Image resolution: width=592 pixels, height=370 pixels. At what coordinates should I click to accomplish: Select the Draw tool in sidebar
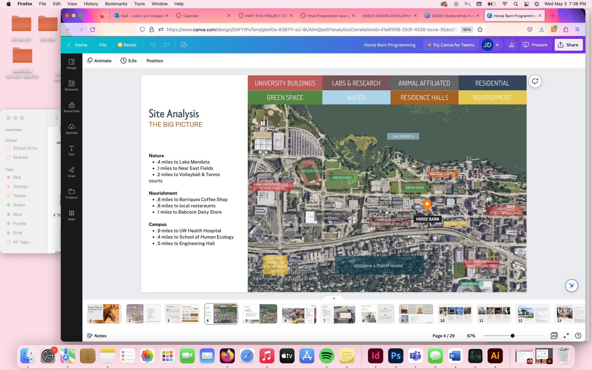click(x=72, y=172)
